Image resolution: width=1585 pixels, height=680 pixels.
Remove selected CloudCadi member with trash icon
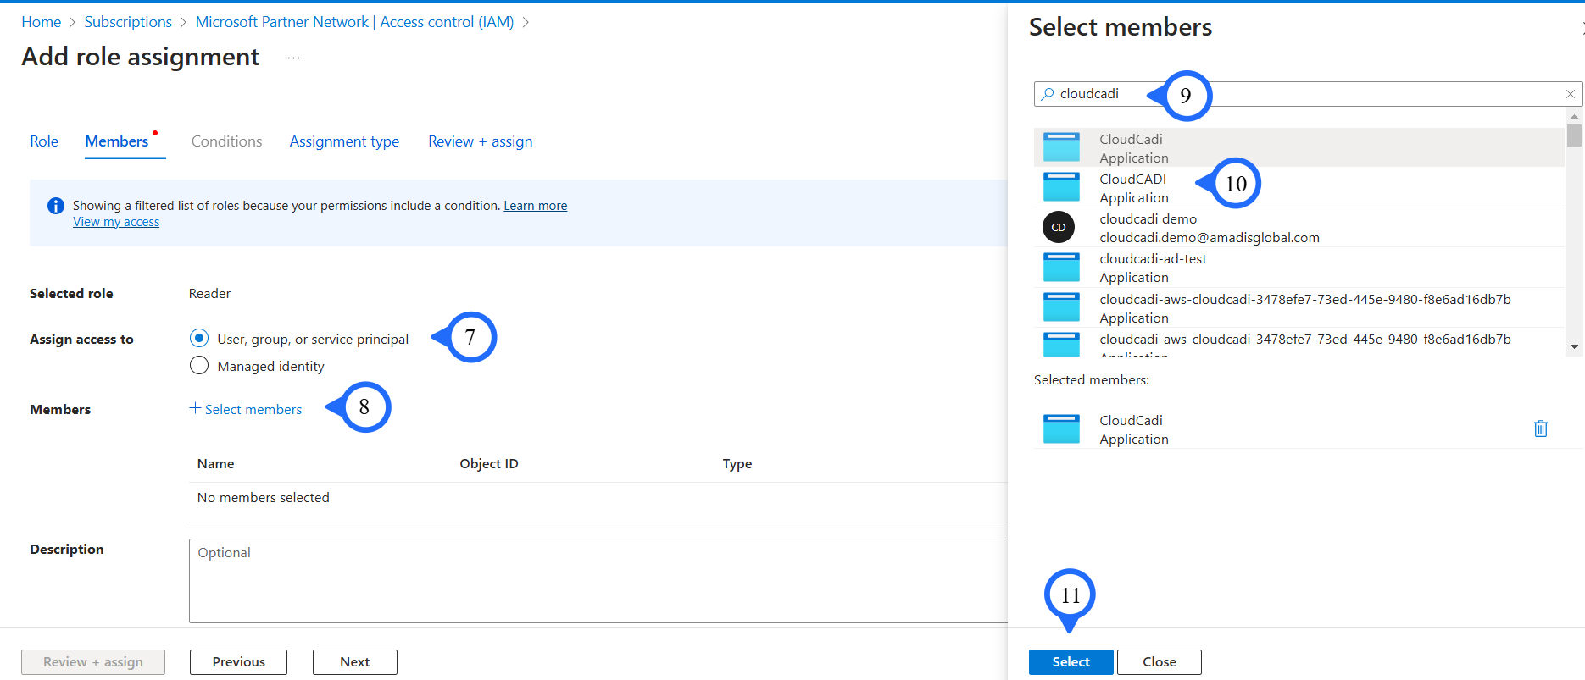1541,428
